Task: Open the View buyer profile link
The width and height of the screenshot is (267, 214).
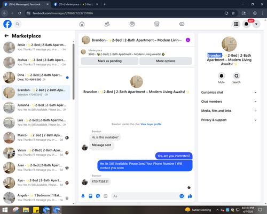Action: click(x=151, y=124)
